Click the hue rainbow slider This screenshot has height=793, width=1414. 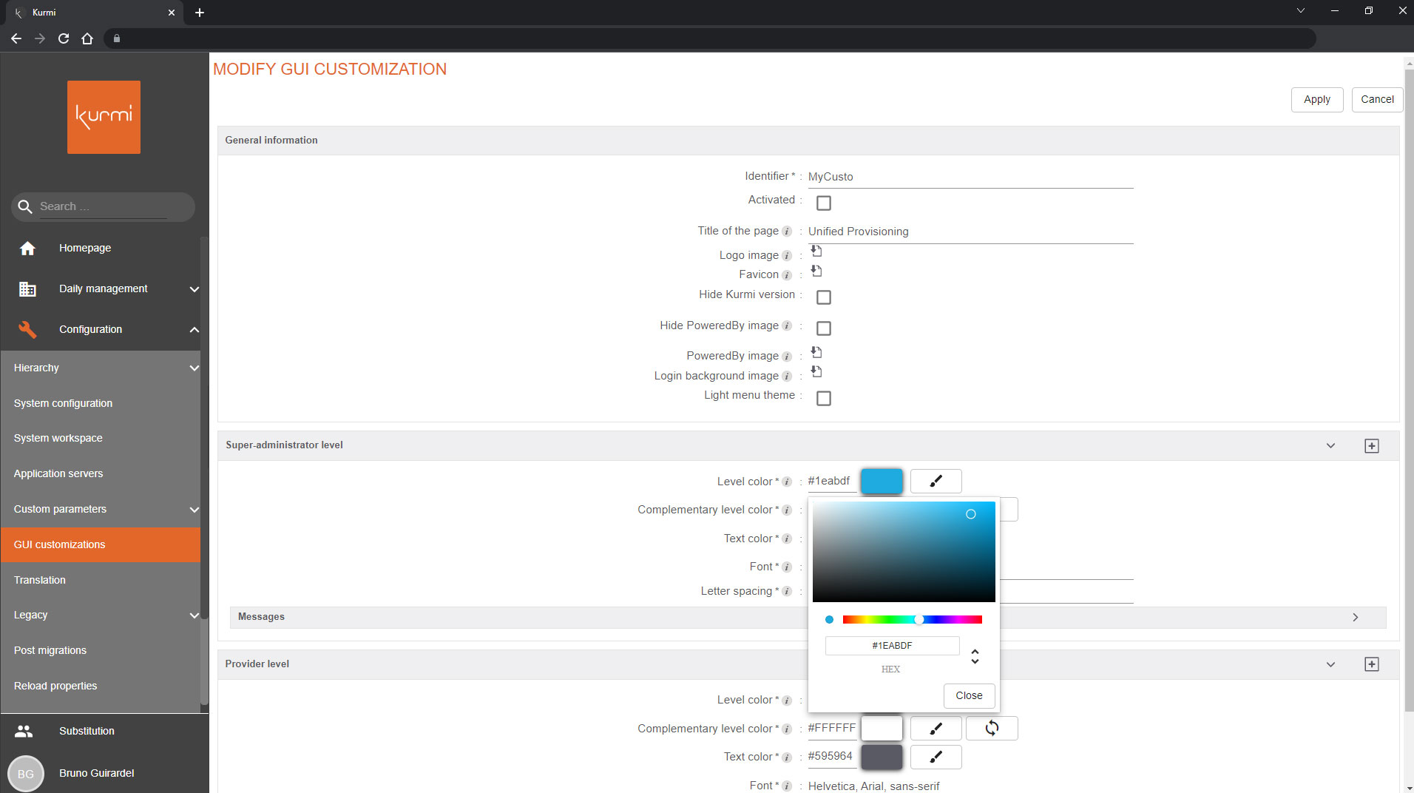click(x=913, y=620)
